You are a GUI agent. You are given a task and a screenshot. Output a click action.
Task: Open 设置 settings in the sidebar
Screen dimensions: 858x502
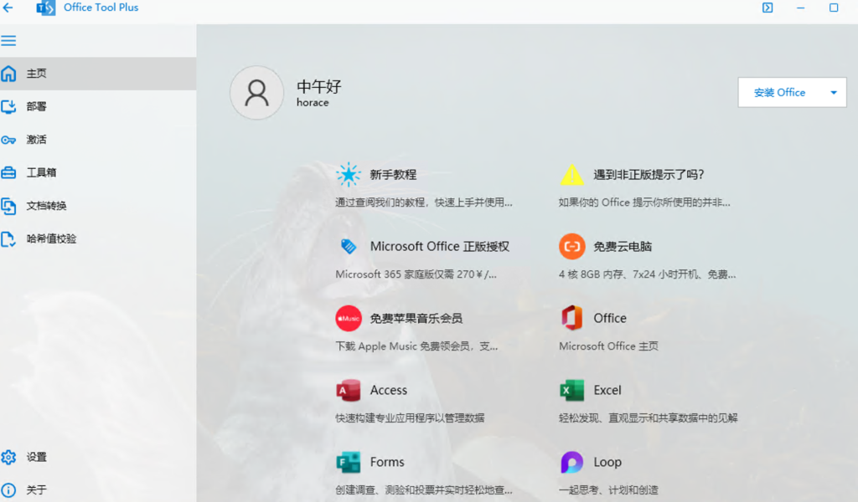point(36,457)
